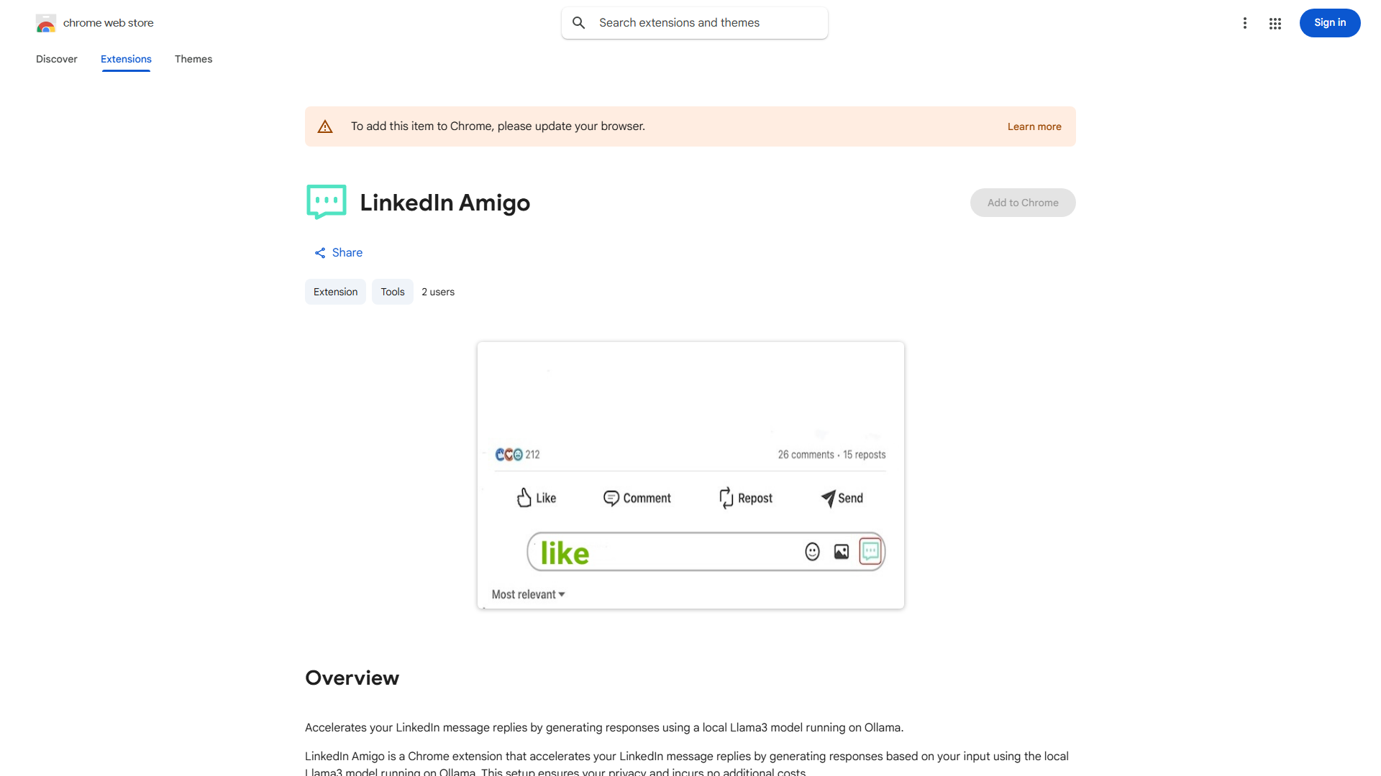Open the Learn more link
This screenshot has height=776, width=1381.
click(1034, 126)
